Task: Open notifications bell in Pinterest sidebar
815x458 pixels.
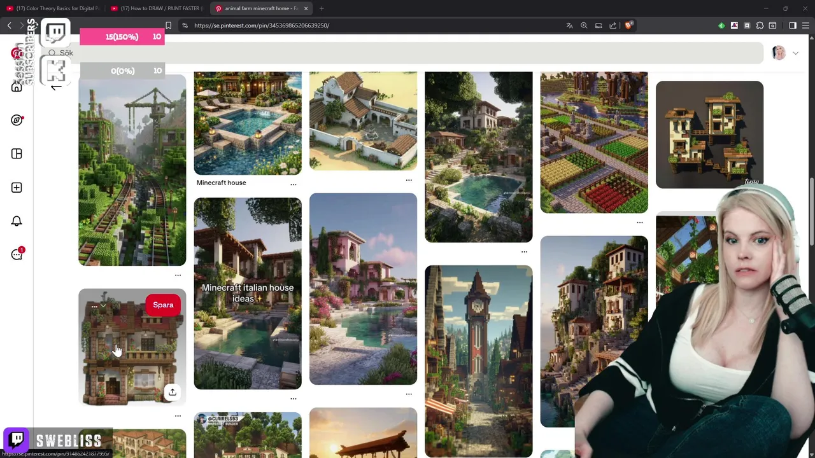Action: coord(17,221)
